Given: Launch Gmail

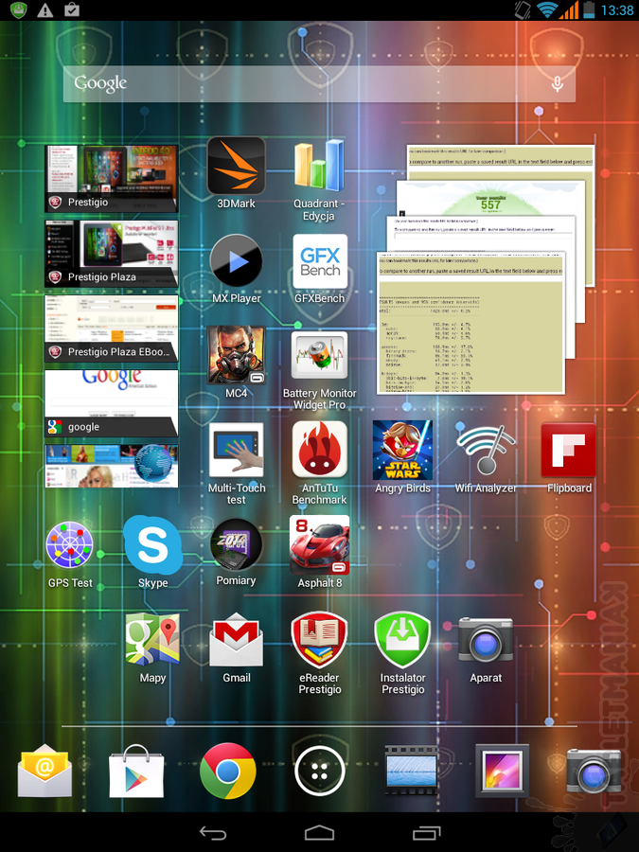Looking at the screenshot, I should click(x=237, y=648).
